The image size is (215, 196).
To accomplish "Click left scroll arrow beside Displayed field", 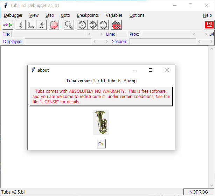I will [95, 42].
